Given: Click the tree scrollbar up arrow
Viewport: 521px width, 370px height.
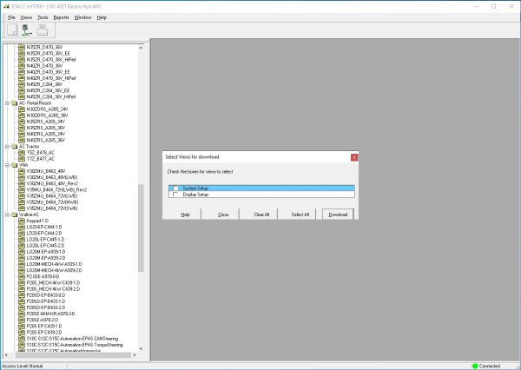Looking at the screenshot, I should click(x=141, y=48).
